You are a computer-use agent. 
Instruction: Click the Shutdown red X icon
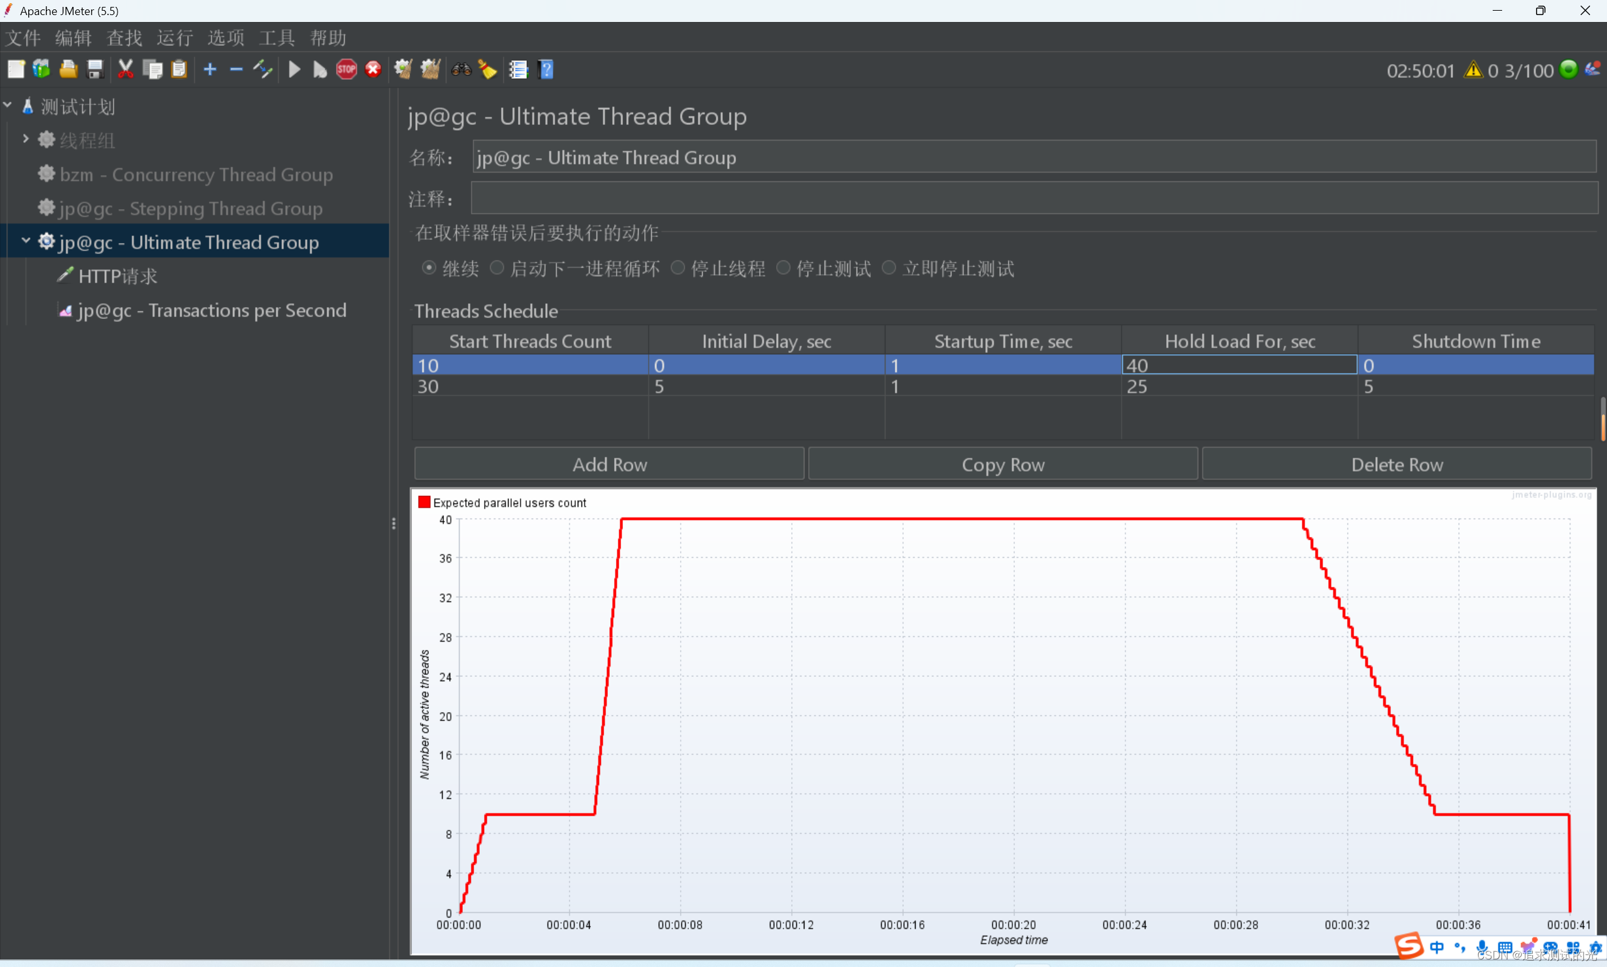pos(373,69)
